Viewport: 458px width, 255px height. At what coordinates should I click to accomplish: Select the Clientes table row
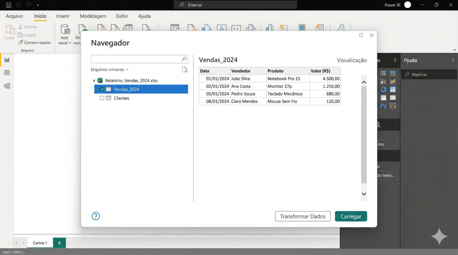pyautogui.click(x=141, y=98)
